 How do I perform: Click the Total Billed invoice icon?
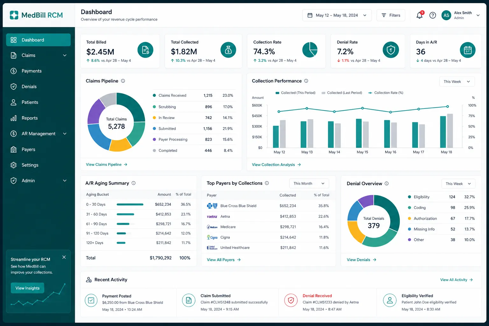point(145,50)
